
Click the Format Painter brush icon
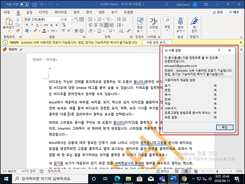tap(18, 31)
